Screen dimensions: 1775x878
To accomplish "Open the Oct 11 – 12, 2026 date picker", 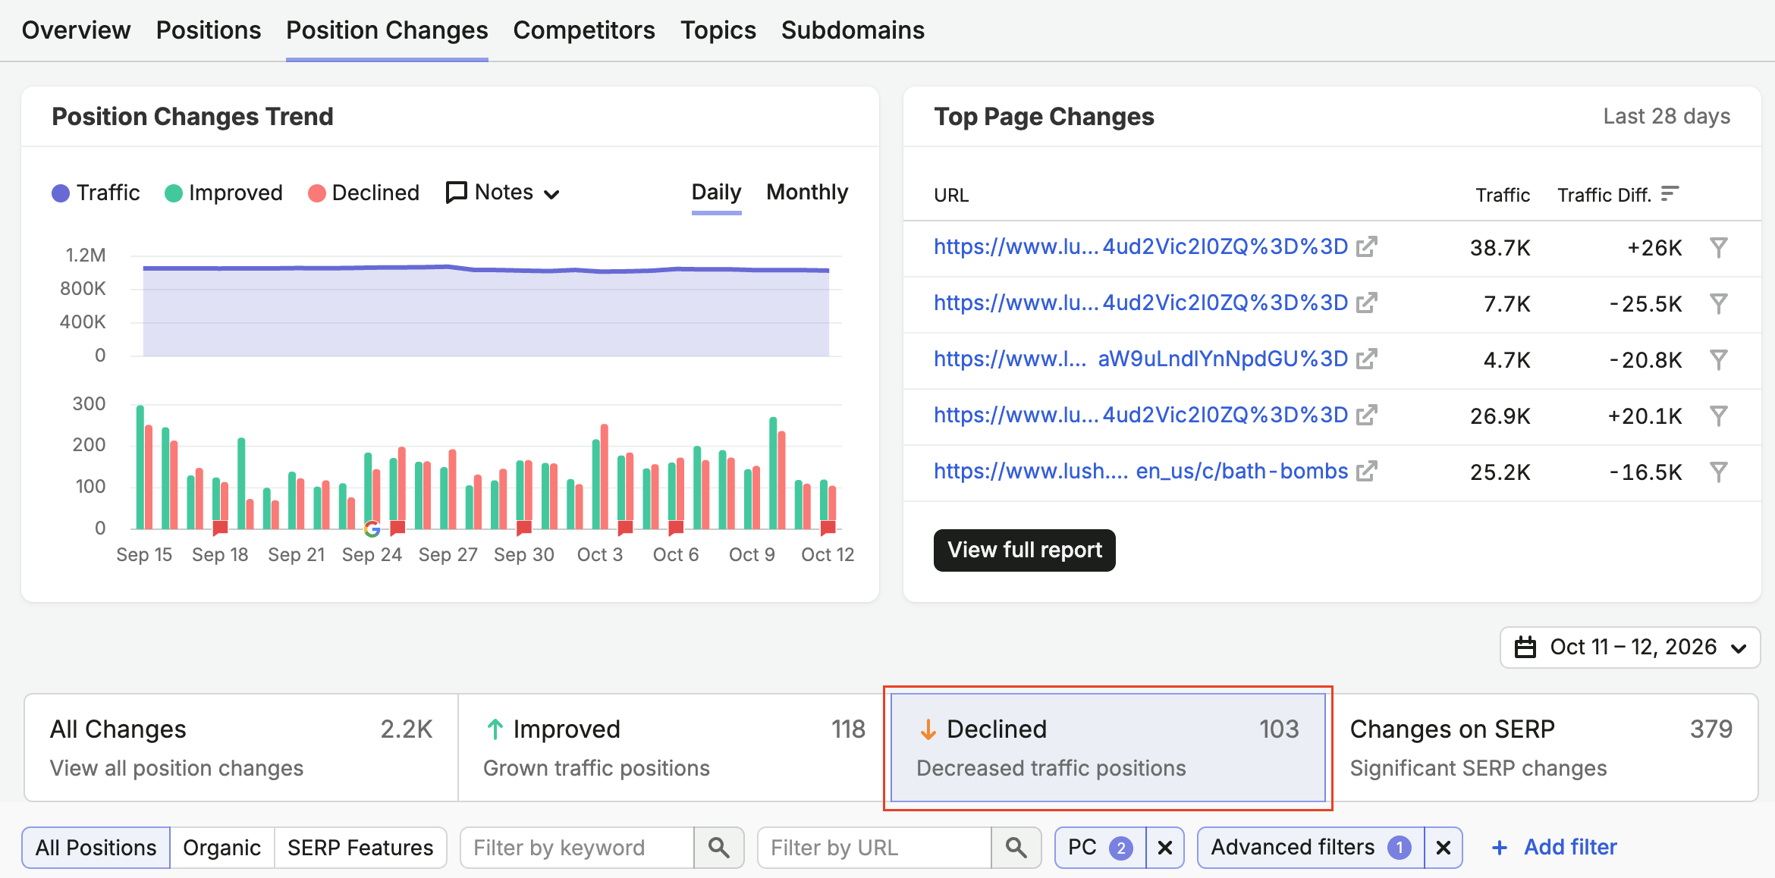I will (x=1630, y=648).
